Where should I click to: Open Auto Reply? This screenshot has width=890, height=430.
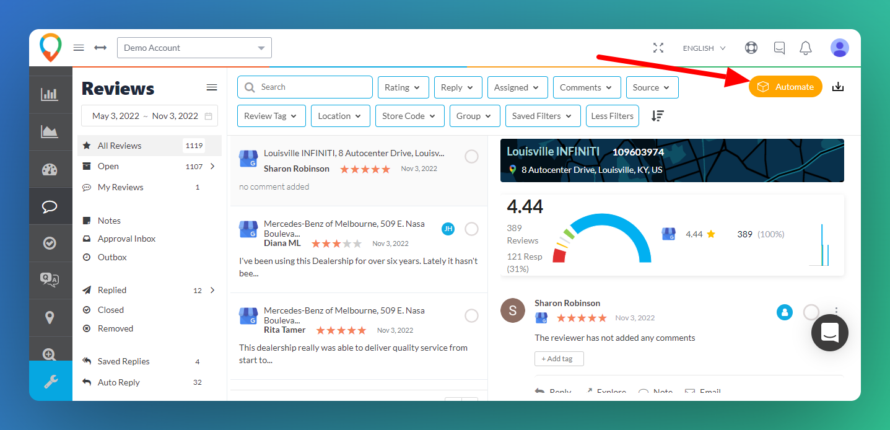coord(149,382)
